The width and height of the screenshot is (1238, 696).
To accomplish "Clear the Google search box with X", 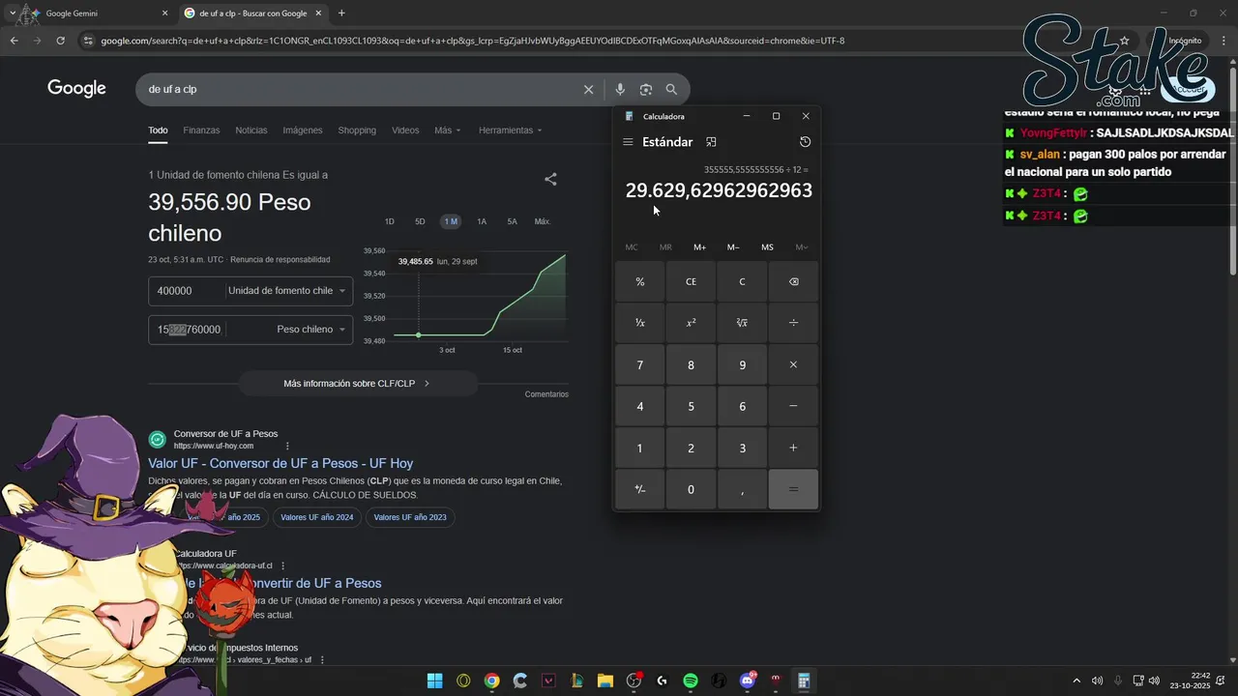I will click(588, 89).
